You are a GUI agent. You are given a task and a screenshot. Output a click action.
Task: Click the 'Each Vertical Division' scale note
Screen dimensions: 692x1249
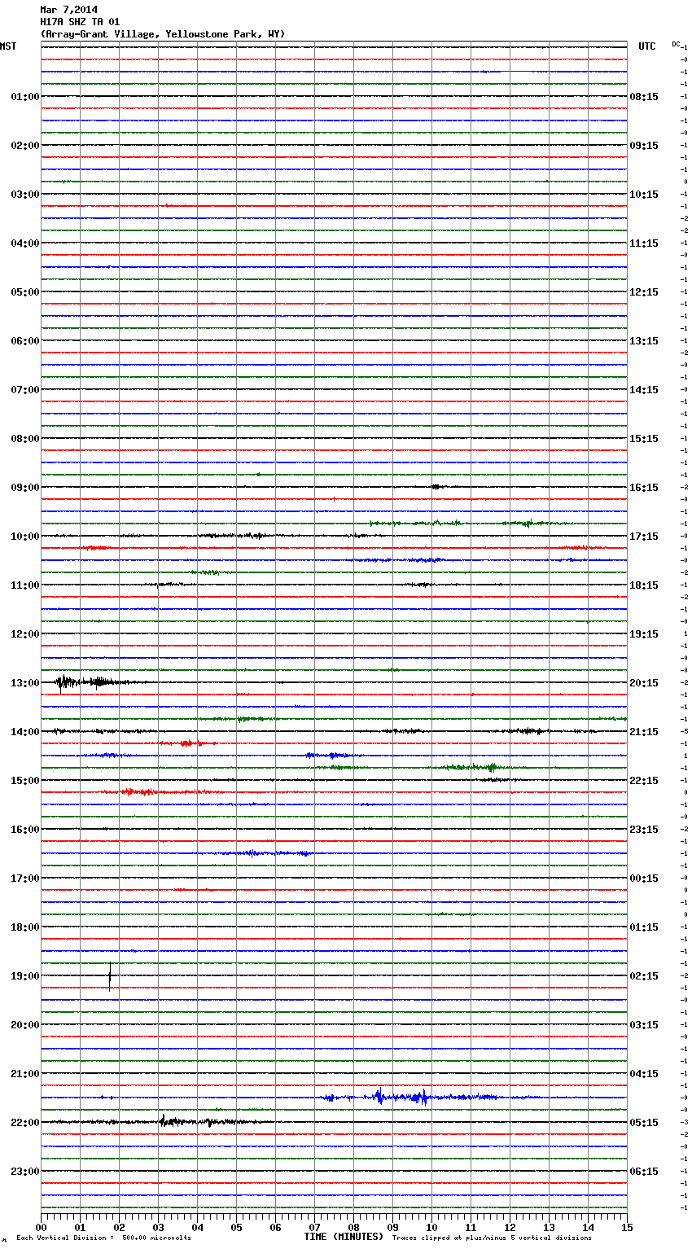(103, 1238)
